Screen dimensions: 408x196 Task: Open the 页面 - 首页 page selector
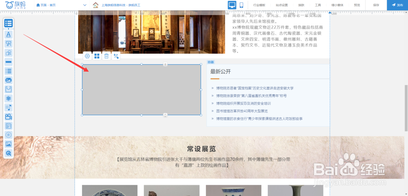(62, 5)
